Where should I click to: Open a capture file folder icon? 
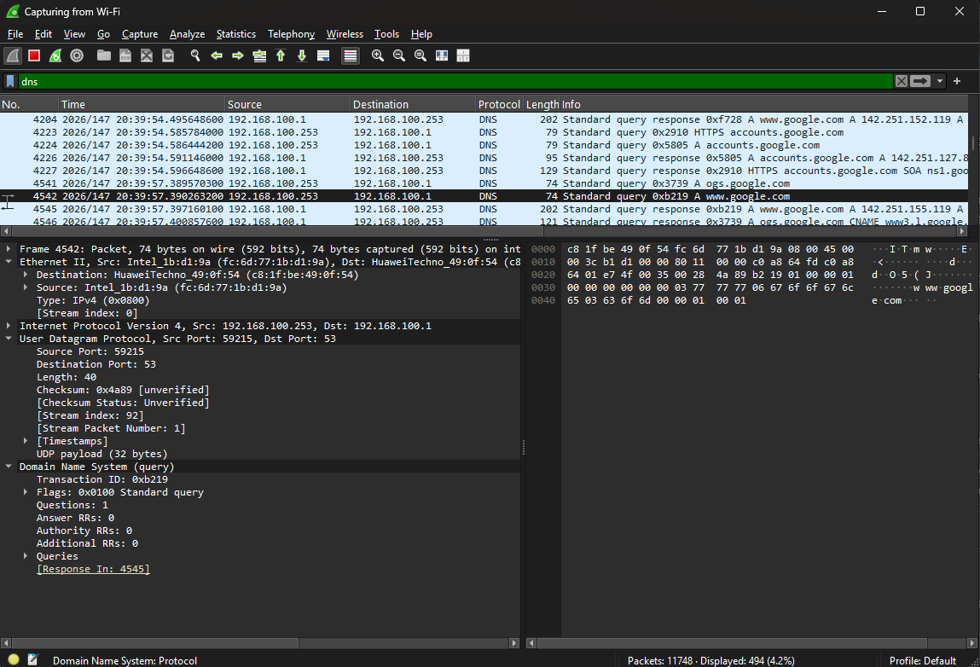click(x=104, y=55)
